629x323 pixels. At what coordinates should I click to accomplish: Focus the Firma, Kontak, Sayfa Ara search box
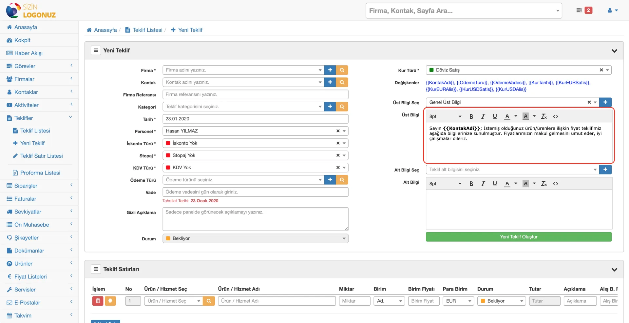coord(464,10)
